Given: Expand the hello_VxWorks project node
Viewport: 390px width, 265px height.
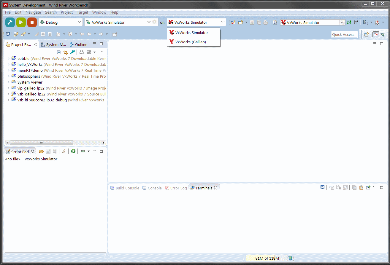Looking at the screenshot, I should click(8, 64).
